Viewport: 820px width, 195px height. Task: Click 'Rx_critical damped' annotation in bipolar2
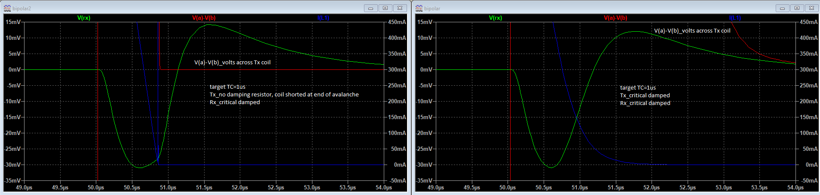click(235, 102)
